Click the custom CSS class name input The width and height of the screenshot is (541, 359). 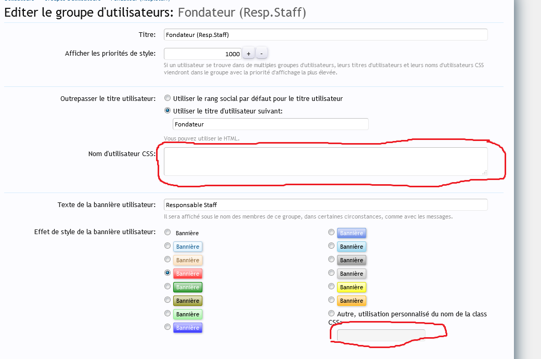[381, 336]
